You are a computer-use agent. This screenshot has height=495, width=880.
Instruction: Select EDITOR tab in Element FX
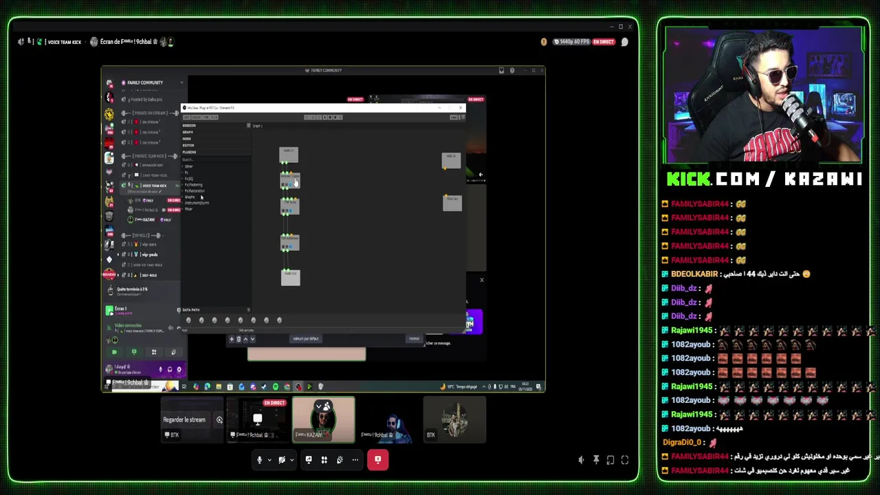188,145
